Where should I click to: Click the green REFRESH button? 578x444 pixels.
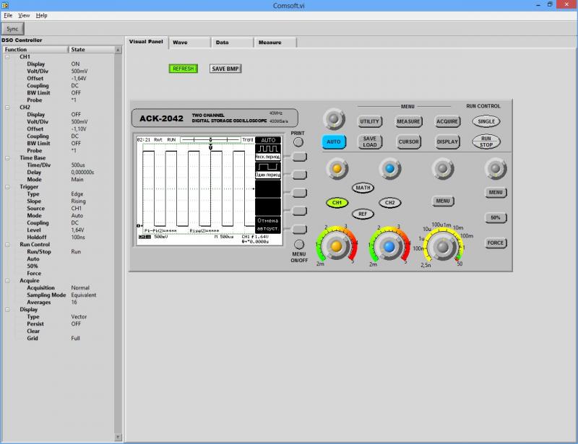click(184, 69)
